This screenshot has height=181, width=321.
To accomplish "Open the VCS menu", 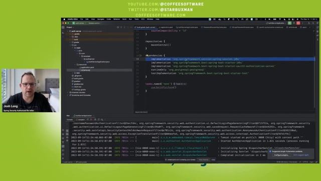I will coord(142,19).
